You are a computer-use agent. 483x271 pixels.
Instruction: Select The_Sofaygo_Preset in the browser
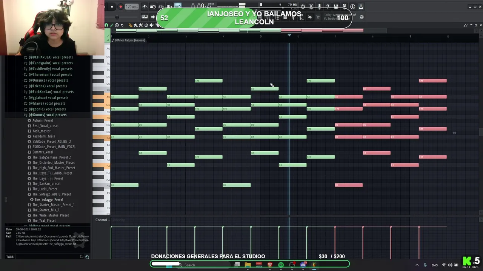(x=49, y=199)
